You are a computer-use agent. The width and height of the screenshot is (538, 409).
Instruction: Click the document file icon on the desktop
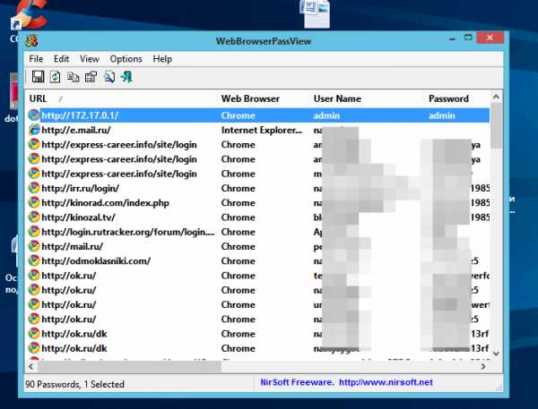pos(317,13)
